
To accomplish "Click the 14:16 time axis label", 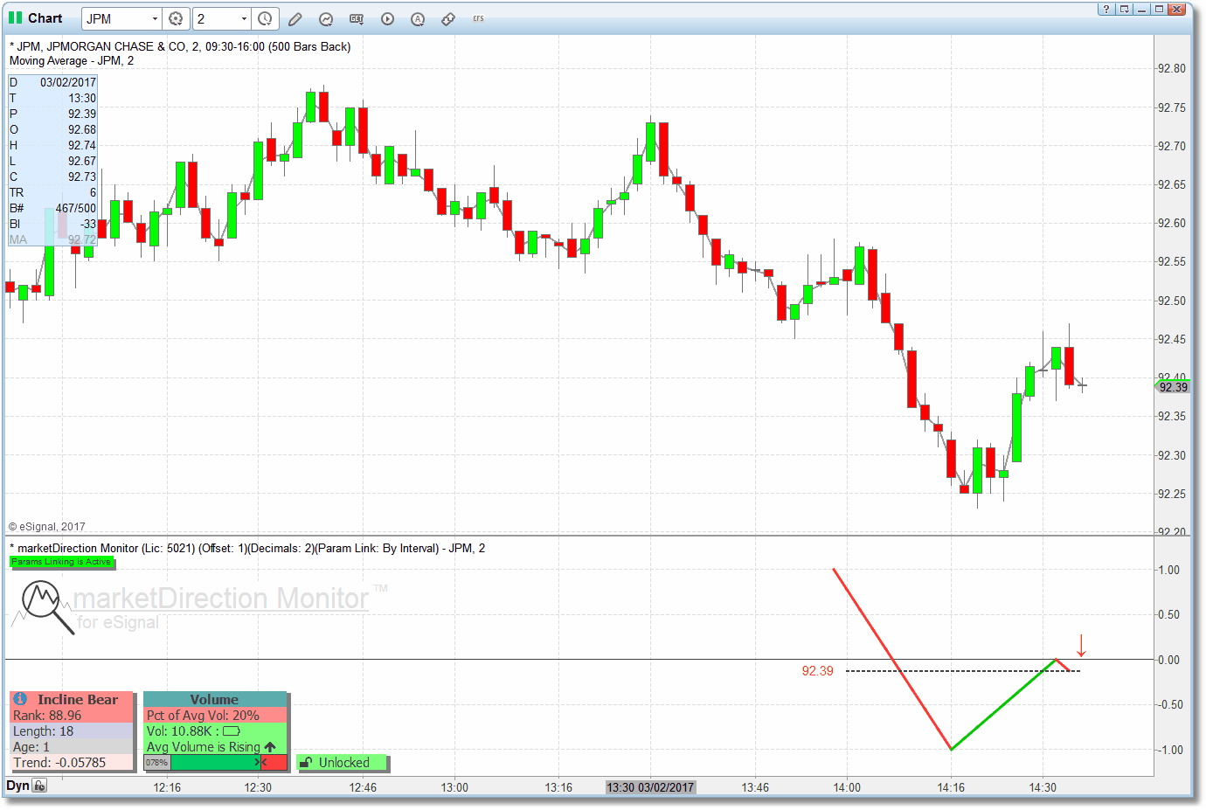I will coord(951,787).
